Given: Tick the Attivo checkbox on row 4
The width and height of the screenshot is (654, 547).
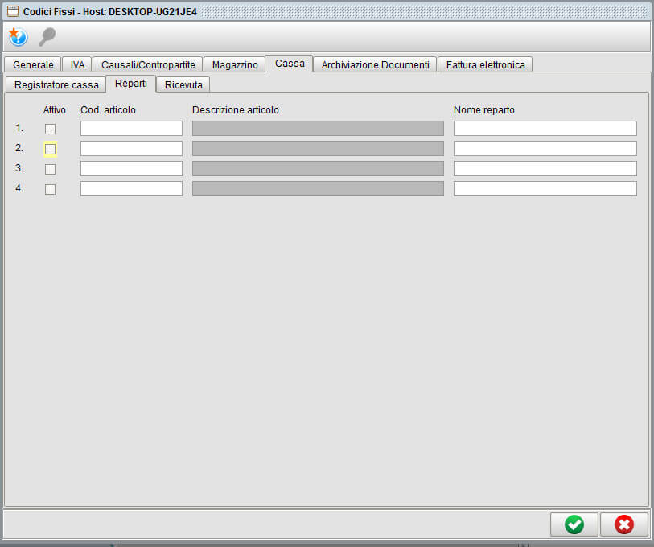Looking at the screenshot, I should [x=50, y=189].
